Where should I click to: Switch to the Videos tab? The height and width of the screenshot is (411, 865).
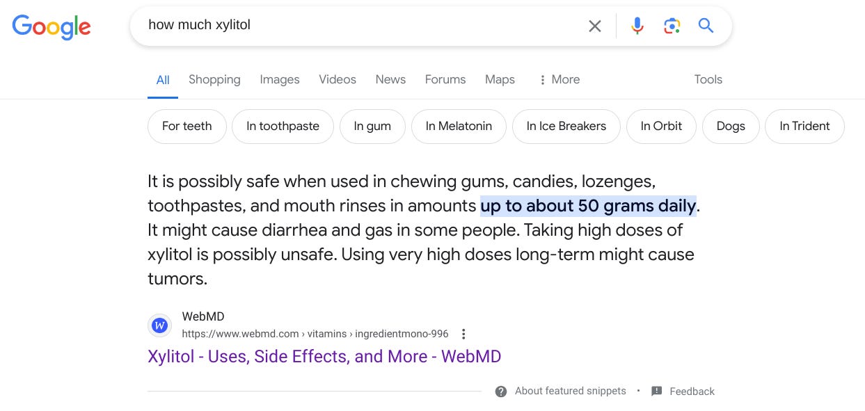pos(338,79)
